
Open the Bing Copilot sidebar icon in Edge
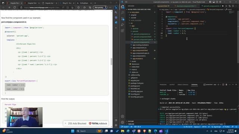(116, 7)
